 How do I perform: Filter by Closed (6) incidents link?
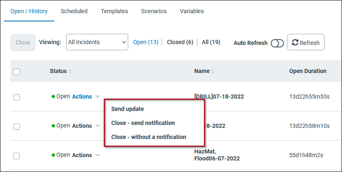click(180, 42)
